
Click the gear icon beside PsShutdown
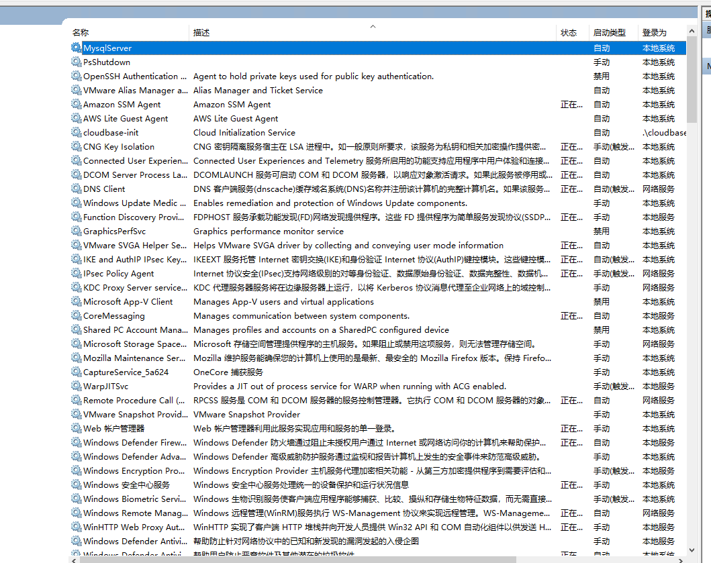76,62
